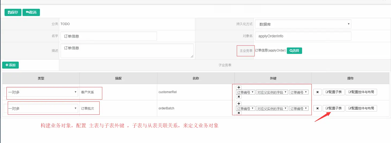Screen dimensions: 391x143
Task: Click the 添加 add sub-table button
Action: click(10, 65)
